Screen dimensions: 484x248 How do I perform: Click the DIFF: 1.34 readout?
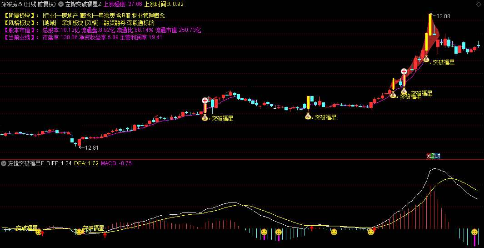[x=59, y=163]
